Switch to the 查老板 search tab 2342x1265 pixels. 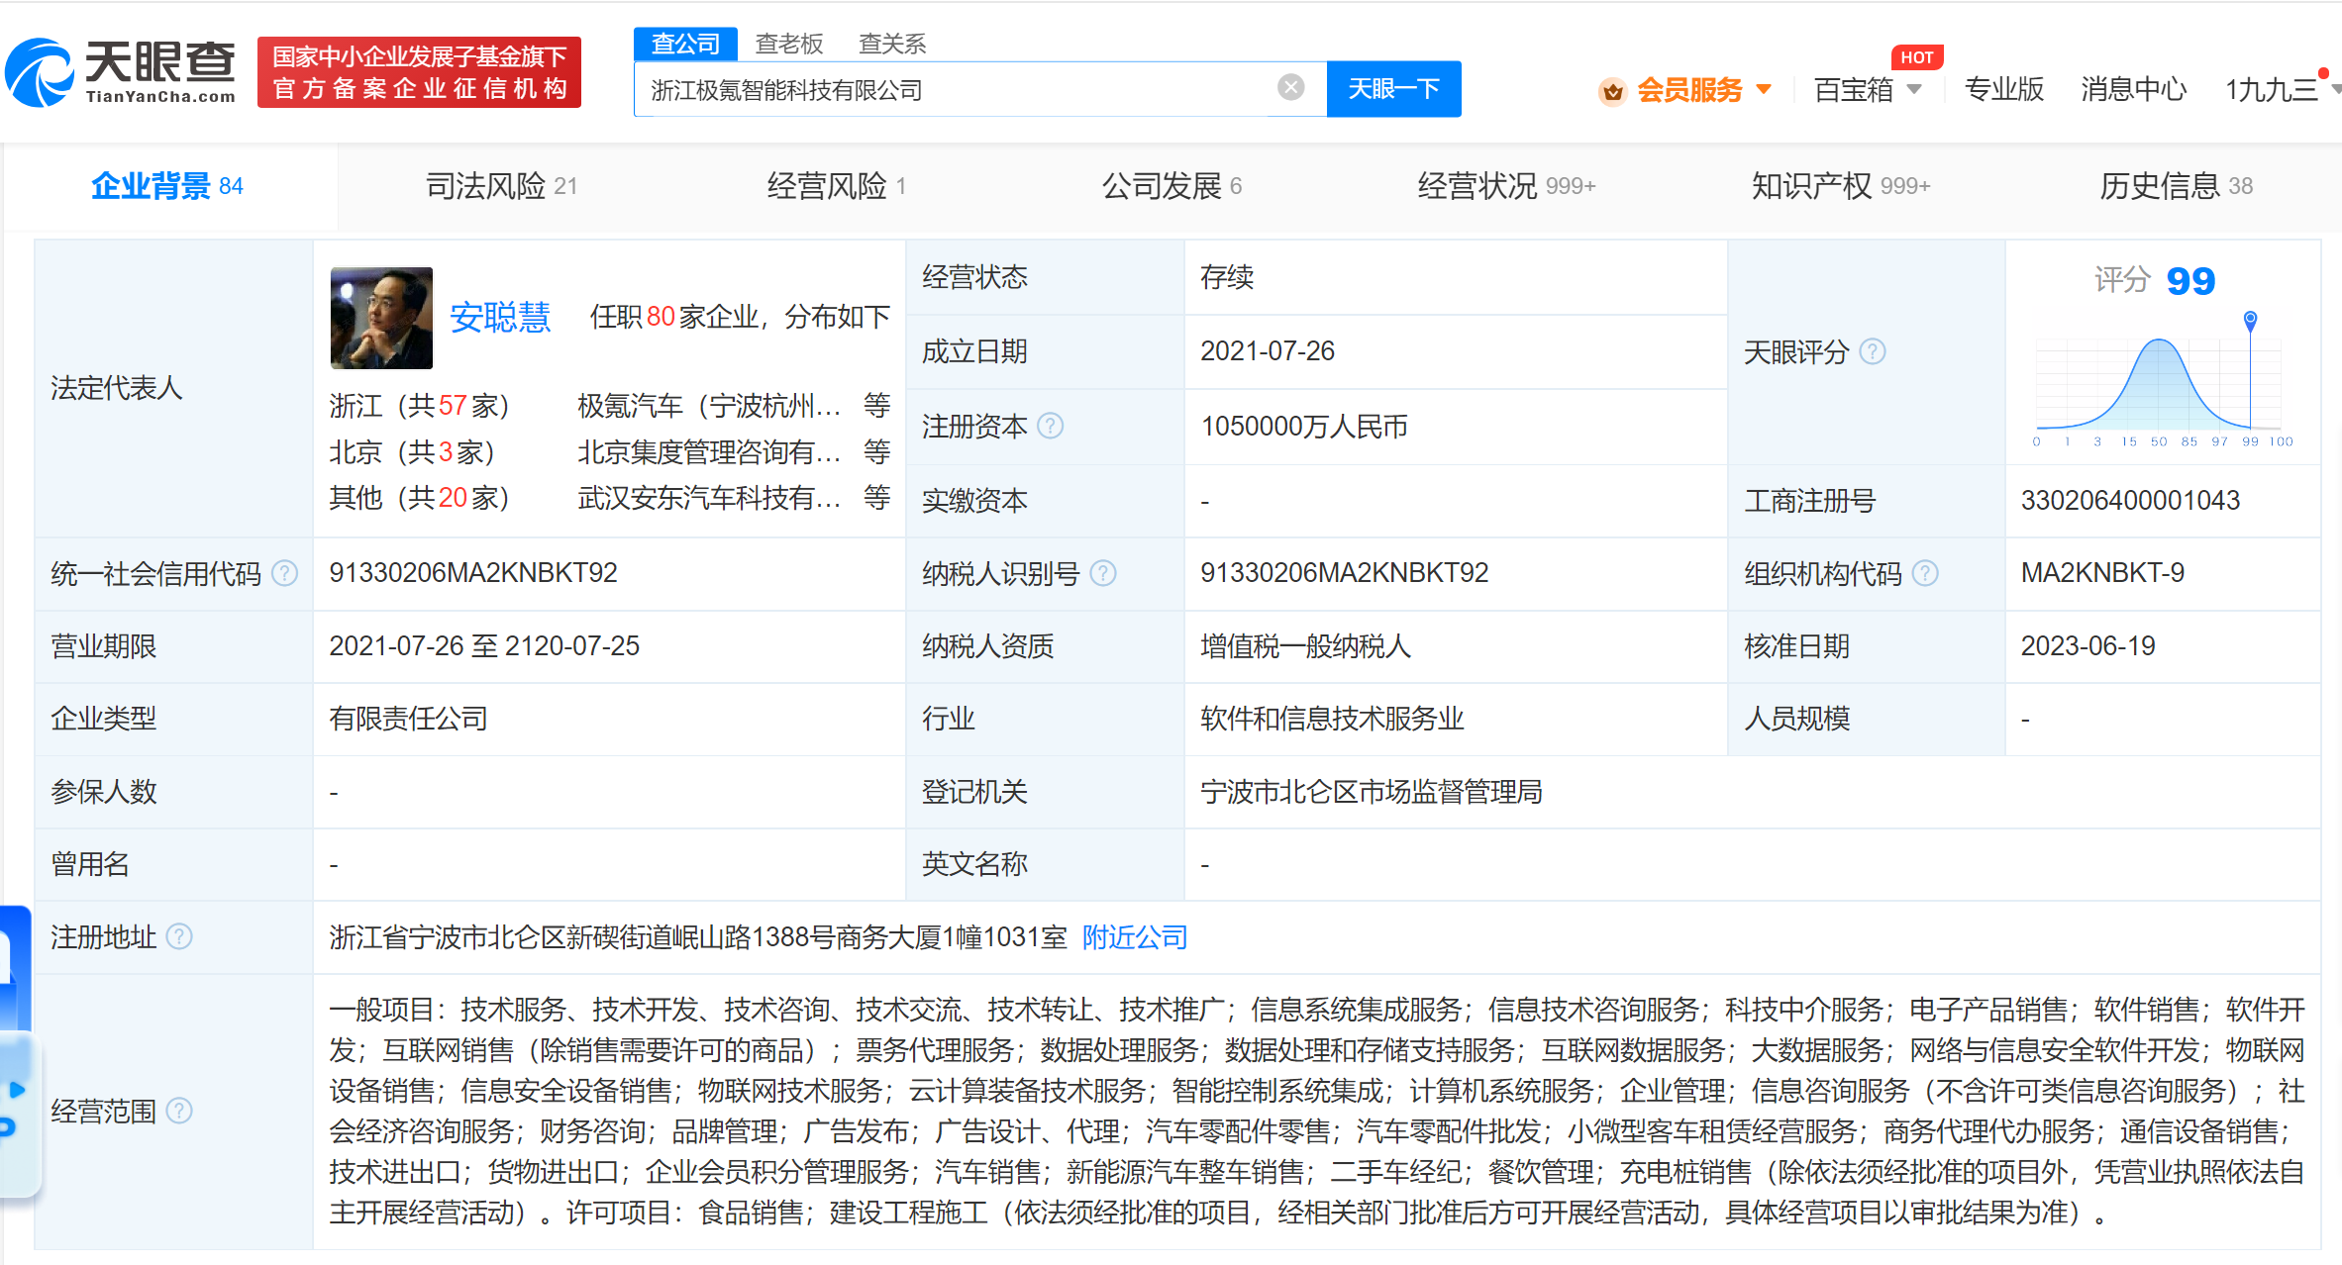(x=788, y=44)
